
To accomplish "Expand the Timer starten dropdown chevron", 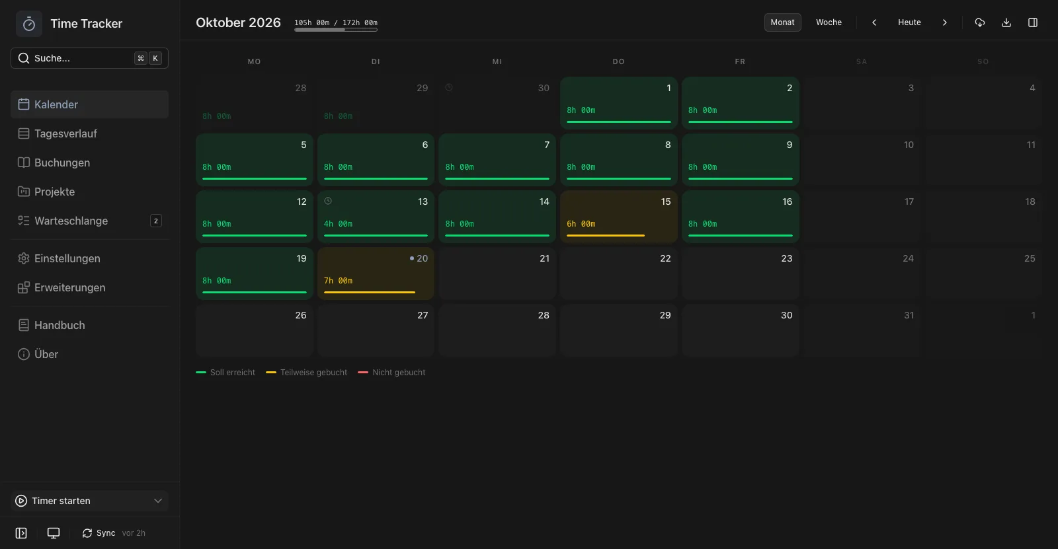I will click(158, 501).
